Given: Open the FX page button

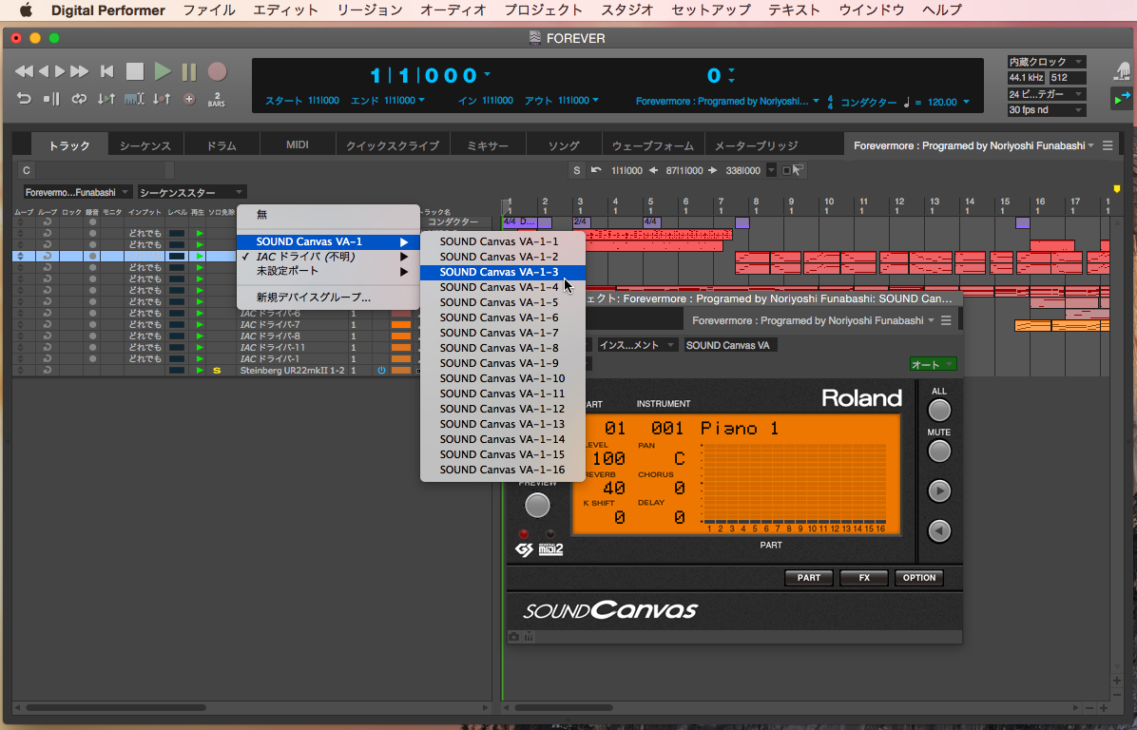Looking at the screenshot, I should click(x=864, y=578).
